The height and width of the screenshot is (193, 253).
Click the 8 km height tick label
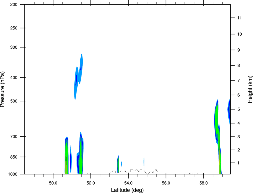click(x=239, y=66)
